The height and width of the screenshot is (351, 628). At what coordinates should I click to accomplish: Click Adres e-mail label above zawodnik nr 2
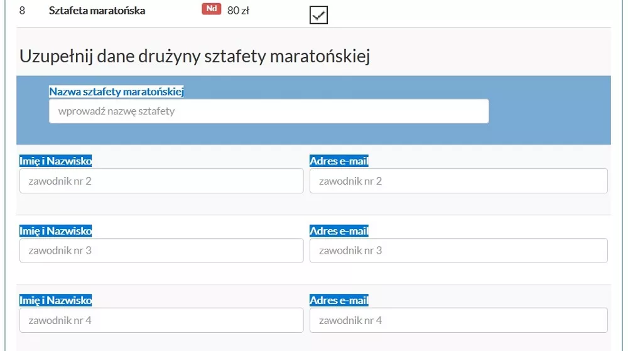[x=339, y=161]
